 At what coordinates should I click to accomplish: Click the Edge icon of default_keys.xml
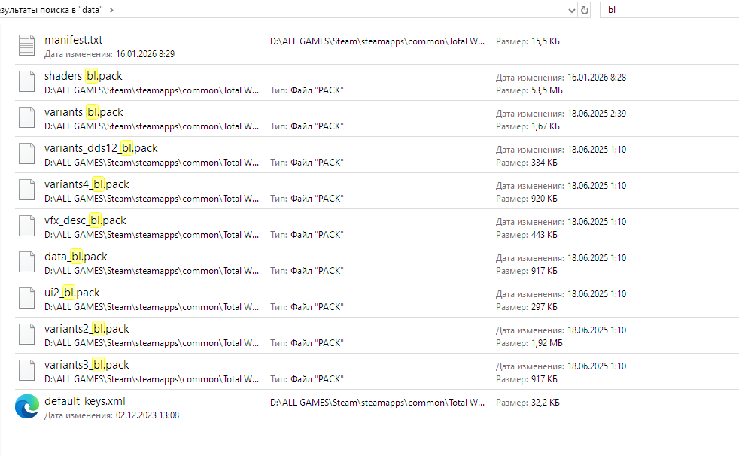(27, 406)
